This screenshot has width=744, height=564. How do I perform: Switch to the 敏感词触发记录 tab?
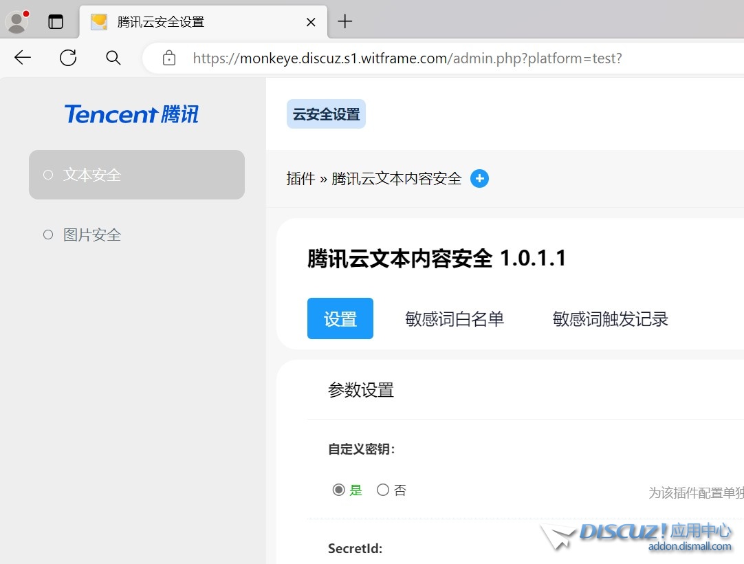[610, 318]
